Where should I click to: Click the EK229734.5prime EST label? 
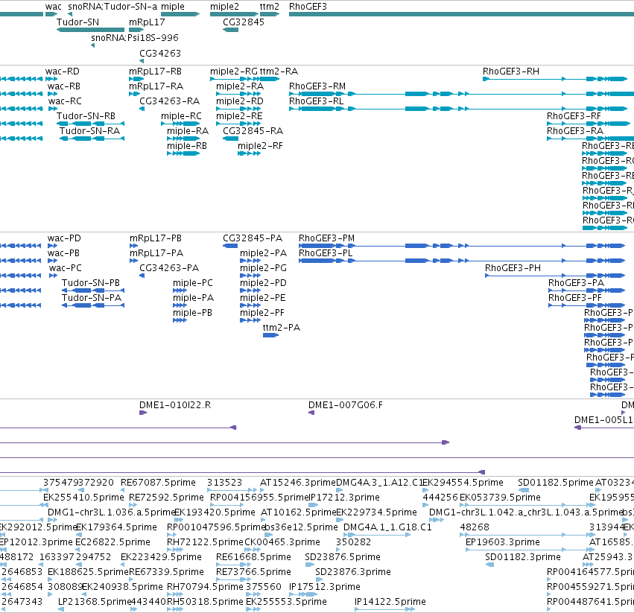[x=376, y=512]
